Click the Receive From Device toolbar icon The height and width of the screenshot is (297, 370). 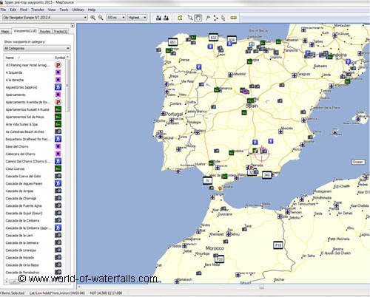(166, 18)
